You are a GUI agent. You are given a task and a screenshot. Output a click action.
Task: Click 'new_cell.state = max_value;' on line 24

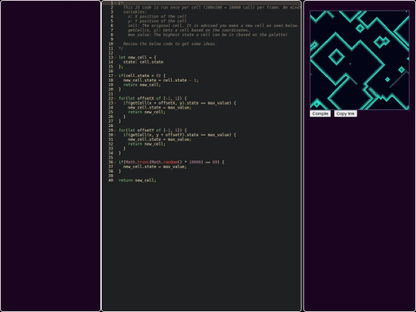tap(159, 107)
